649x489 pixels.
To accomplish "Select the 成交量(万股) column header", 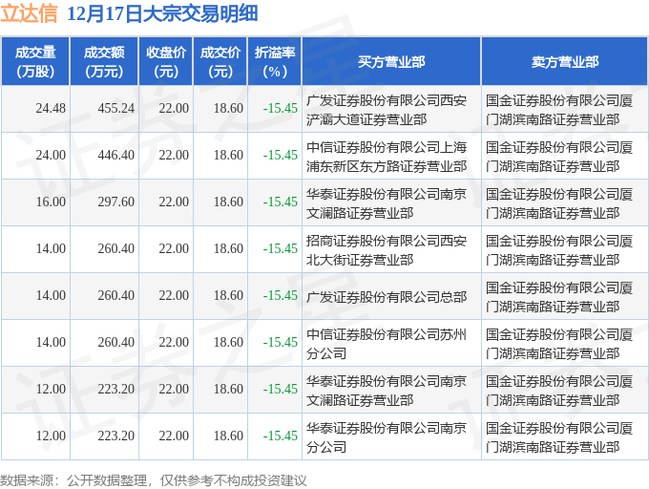I will click(35, 62).
